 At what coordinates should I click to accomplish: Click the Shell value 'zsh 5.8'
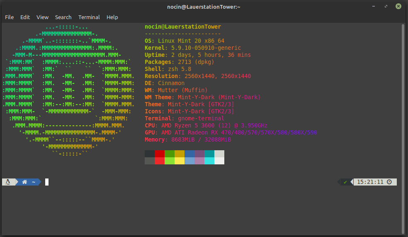click(180, 69)
